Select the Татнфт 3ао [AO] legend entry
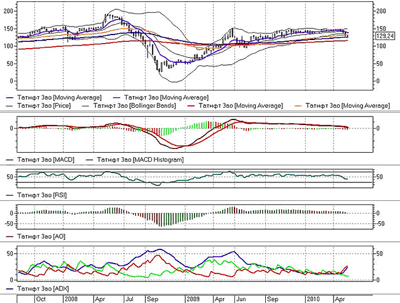Viewport: 400px width, 303px height. 36,236
